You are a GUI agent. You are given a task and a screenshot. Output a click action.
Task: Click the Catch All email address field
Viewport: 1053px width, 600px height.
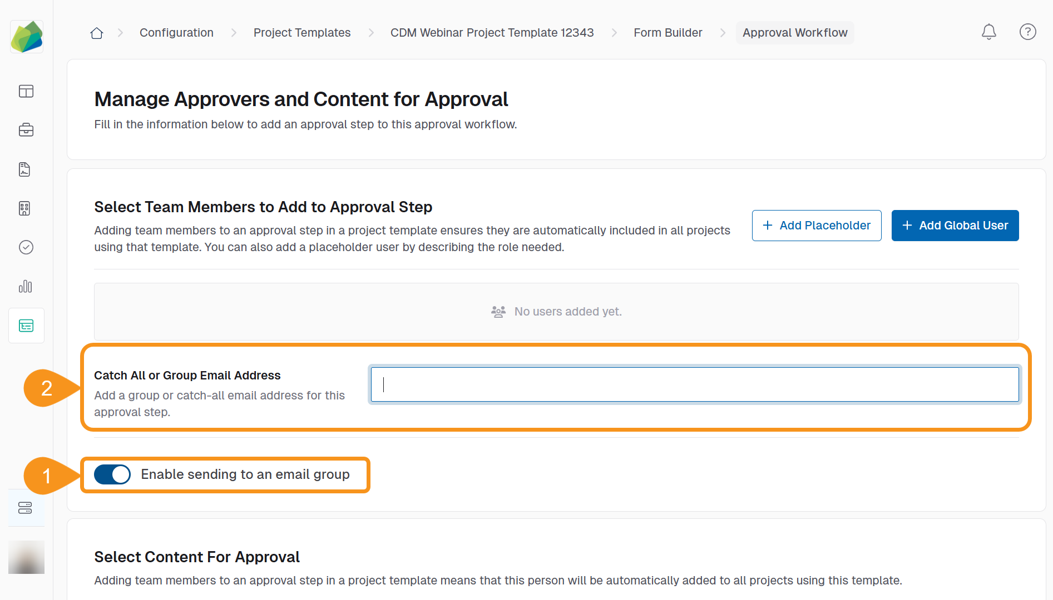[694, 384]
